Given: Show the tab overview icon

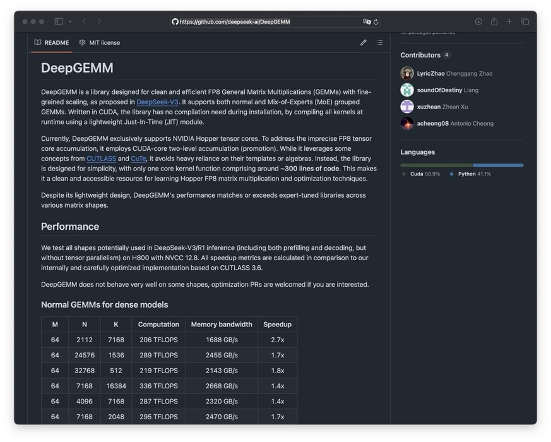Looking at the screenshot, I should 525,21.
